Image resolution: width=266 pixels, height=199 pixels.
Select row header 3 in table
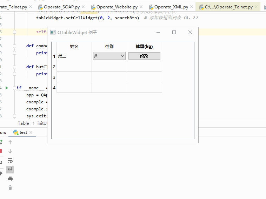pos(54,77)
